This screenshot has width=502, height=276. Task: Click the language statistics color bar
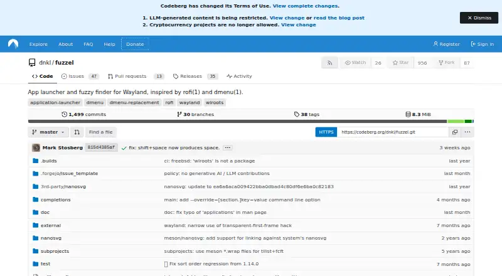tap(250, 121)
